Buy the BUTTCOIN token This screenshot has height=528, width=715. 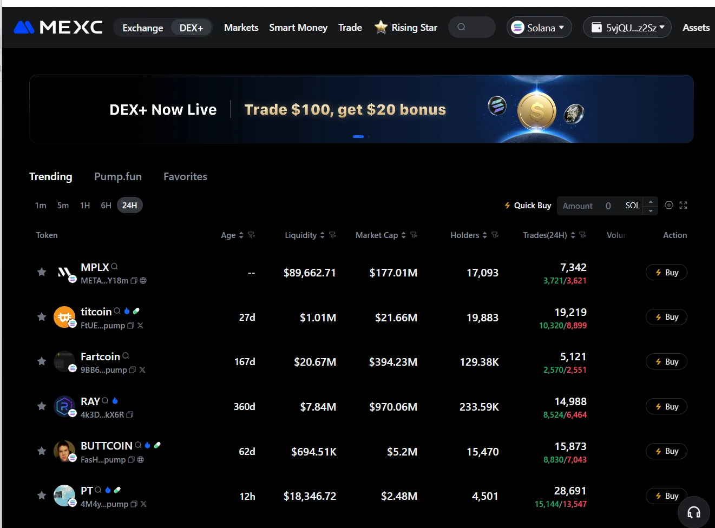click(666, 451)
